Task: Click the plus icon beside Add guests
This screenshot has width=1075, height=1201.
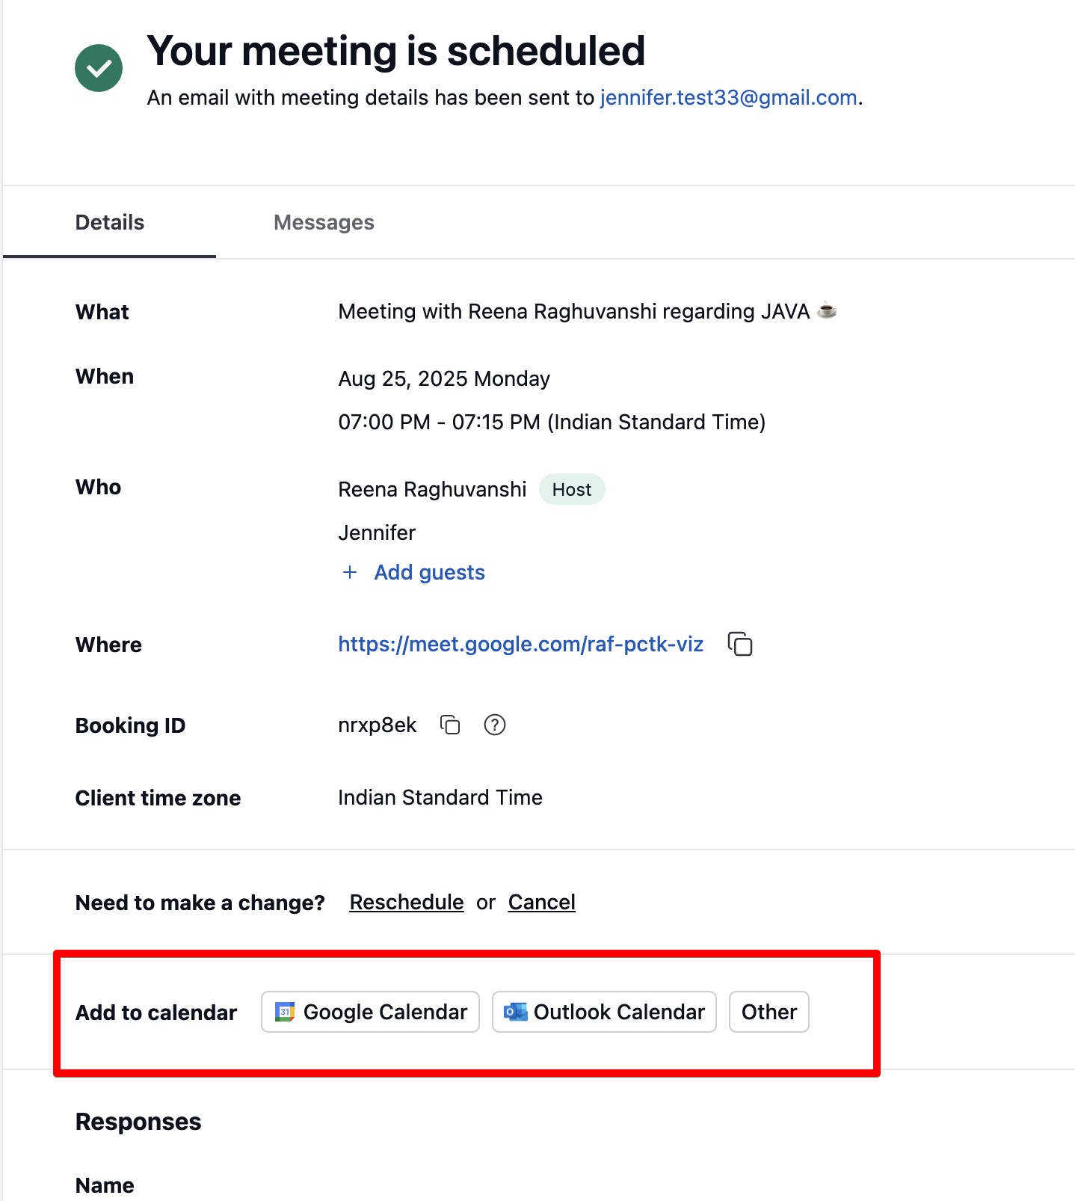Action: click(x=350, y=572)
